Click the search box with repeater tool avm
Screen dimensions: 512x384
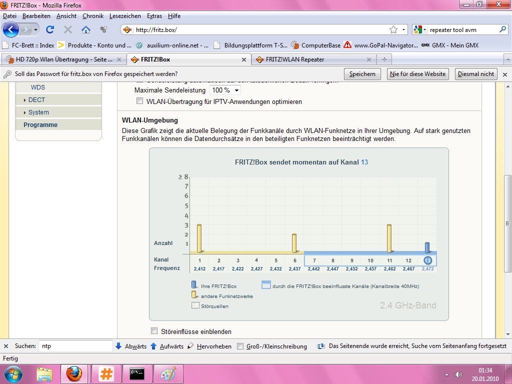(462, 29)
